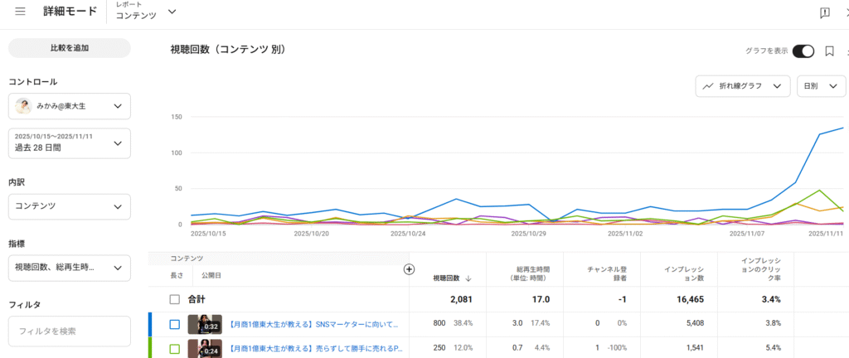Click the 比較を追加 button
The height and width of the screenshot is (358, 849).
tap(69, 48)
